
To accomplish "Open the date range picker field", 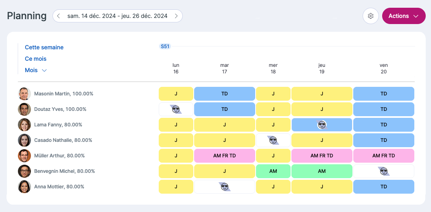I will [x=117, y=16].
